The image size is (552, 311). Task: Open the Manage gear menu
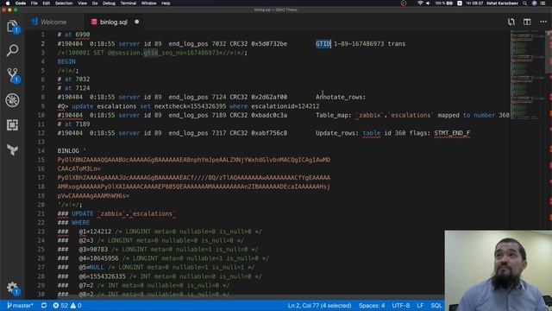tap(12, 288)
